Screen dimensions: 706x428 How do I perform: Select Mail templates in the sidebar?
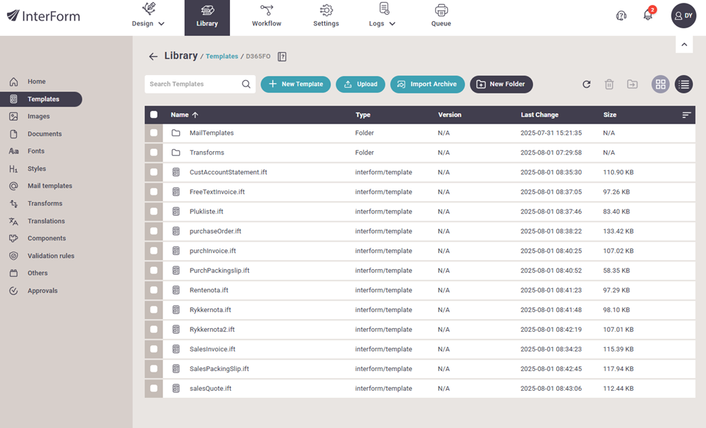point(49,186)
